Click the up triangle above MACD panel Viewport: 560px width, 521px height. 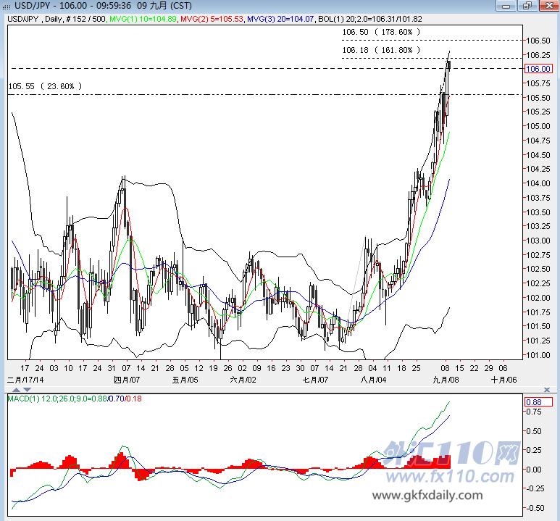(x=17, y=390)
